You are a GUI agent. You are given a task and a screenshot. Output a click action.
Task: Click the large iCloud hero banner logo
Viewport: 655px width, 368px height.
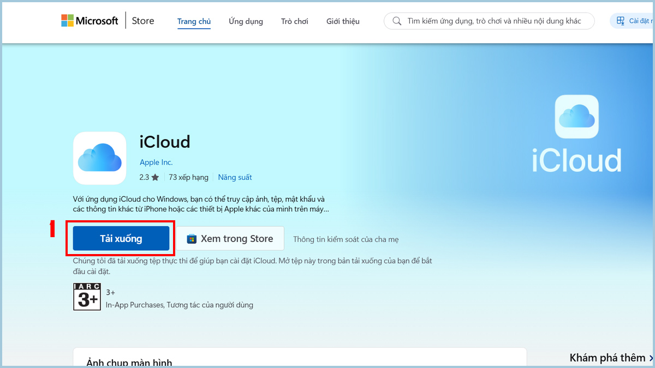577,134
